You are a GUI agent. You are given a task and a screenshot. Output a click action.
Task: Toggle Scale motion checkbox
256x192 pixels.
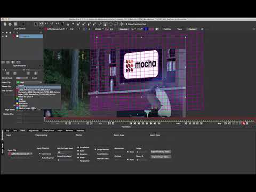78,151
